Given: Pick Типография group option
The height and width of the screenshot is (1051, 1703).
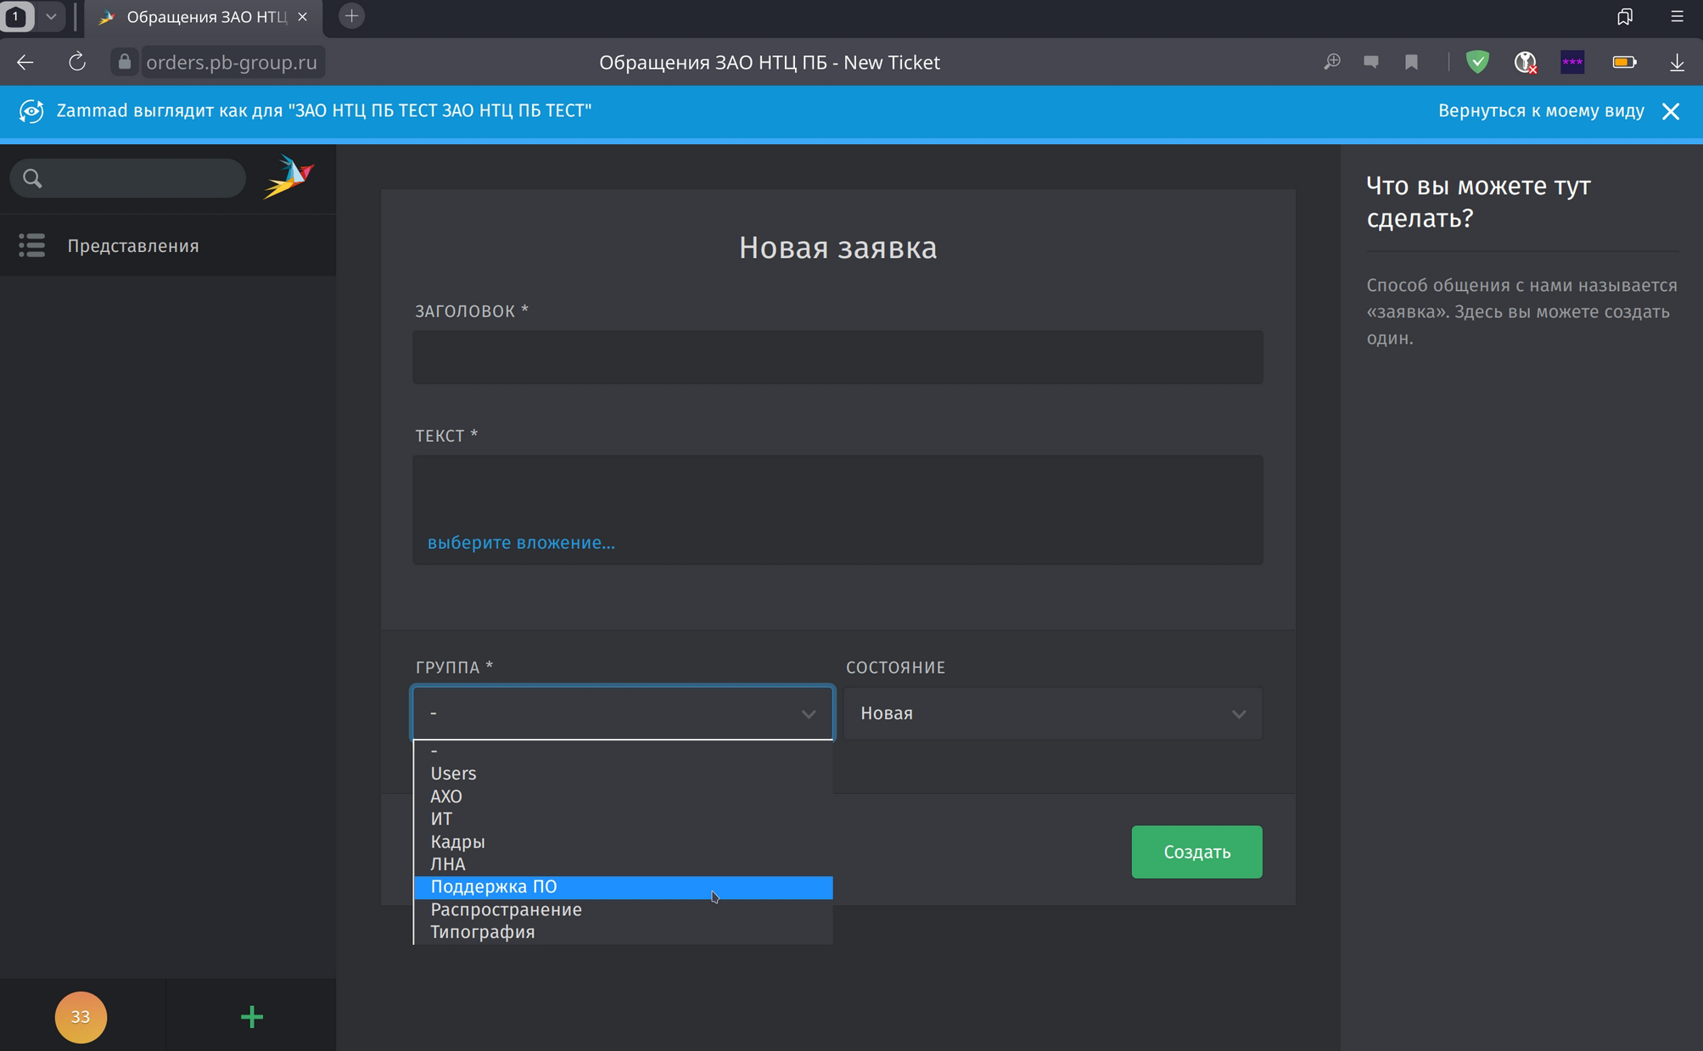Looking at the screenshot, I should pyautogui.click(x=623, y=932).
